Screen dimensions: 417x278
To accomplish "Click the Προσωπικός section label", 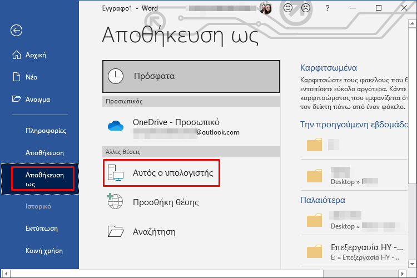I will click(124, 101).
